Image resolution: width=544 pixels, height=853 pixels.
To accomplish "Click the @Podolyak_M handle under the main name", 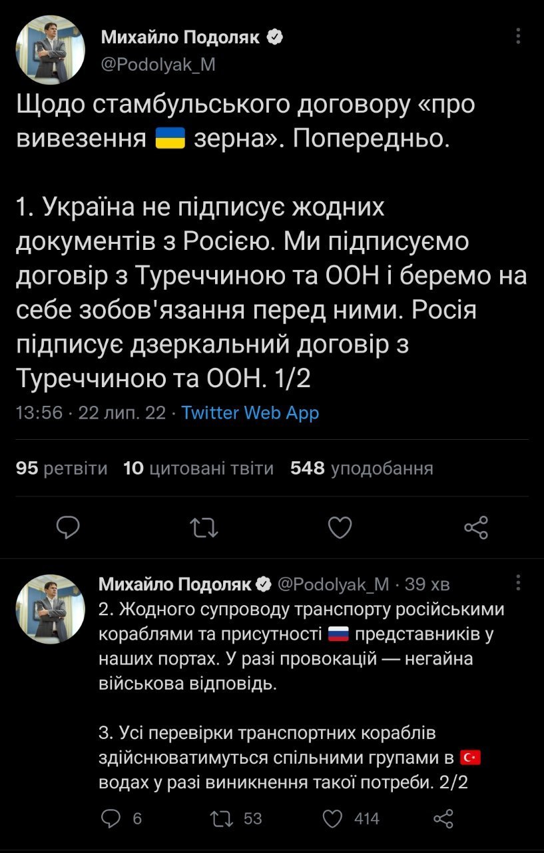I will [x=158, y=64].
